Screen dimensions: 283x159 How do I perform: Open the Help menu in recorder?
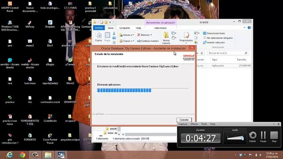point(213,124)
